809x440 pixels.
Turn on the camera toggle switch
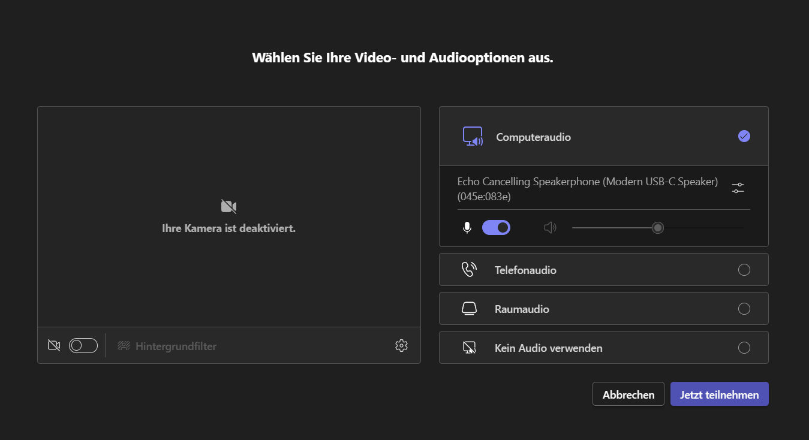[83, 345]
